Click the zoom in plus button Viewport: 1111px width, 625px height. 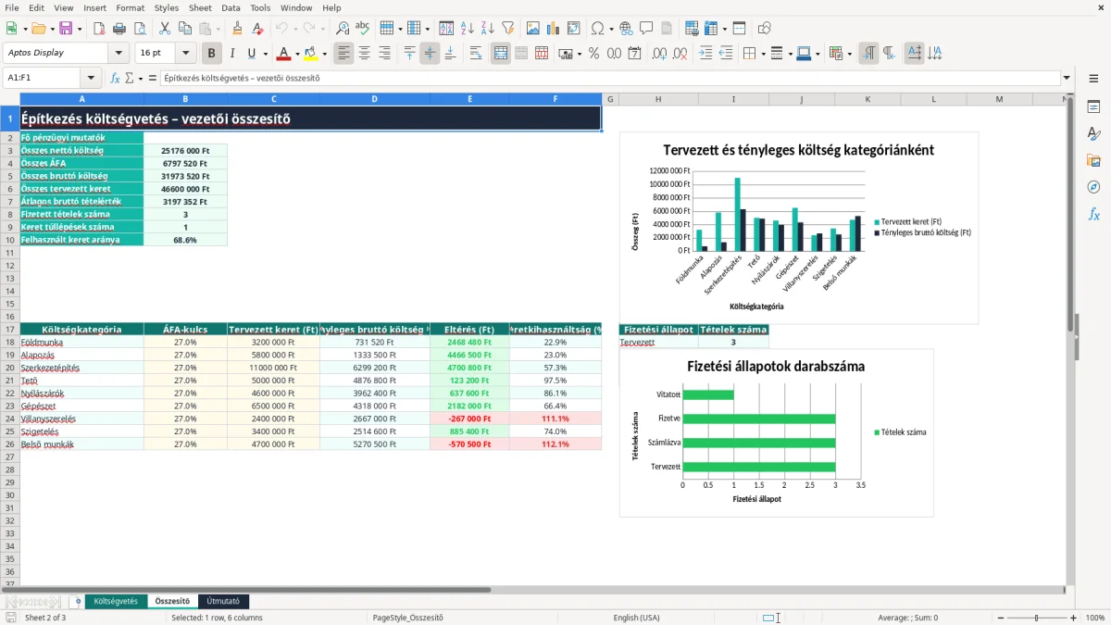[1075, 617]
